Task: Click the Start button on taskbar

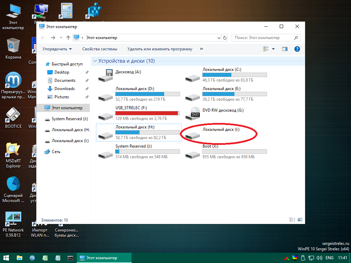Action: (6, 258)
